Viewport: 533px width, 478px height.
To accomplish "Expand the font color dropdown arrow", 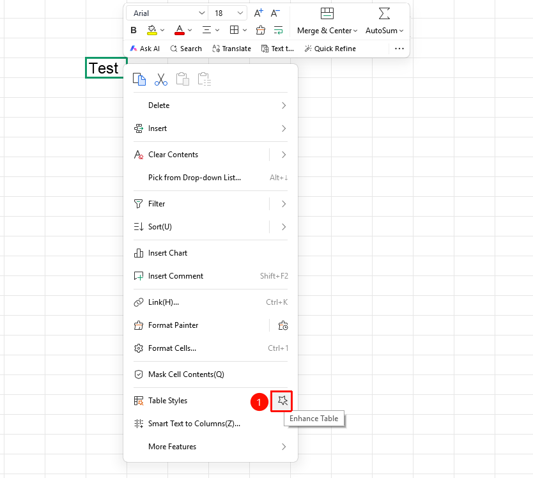I will click(190, 30).
